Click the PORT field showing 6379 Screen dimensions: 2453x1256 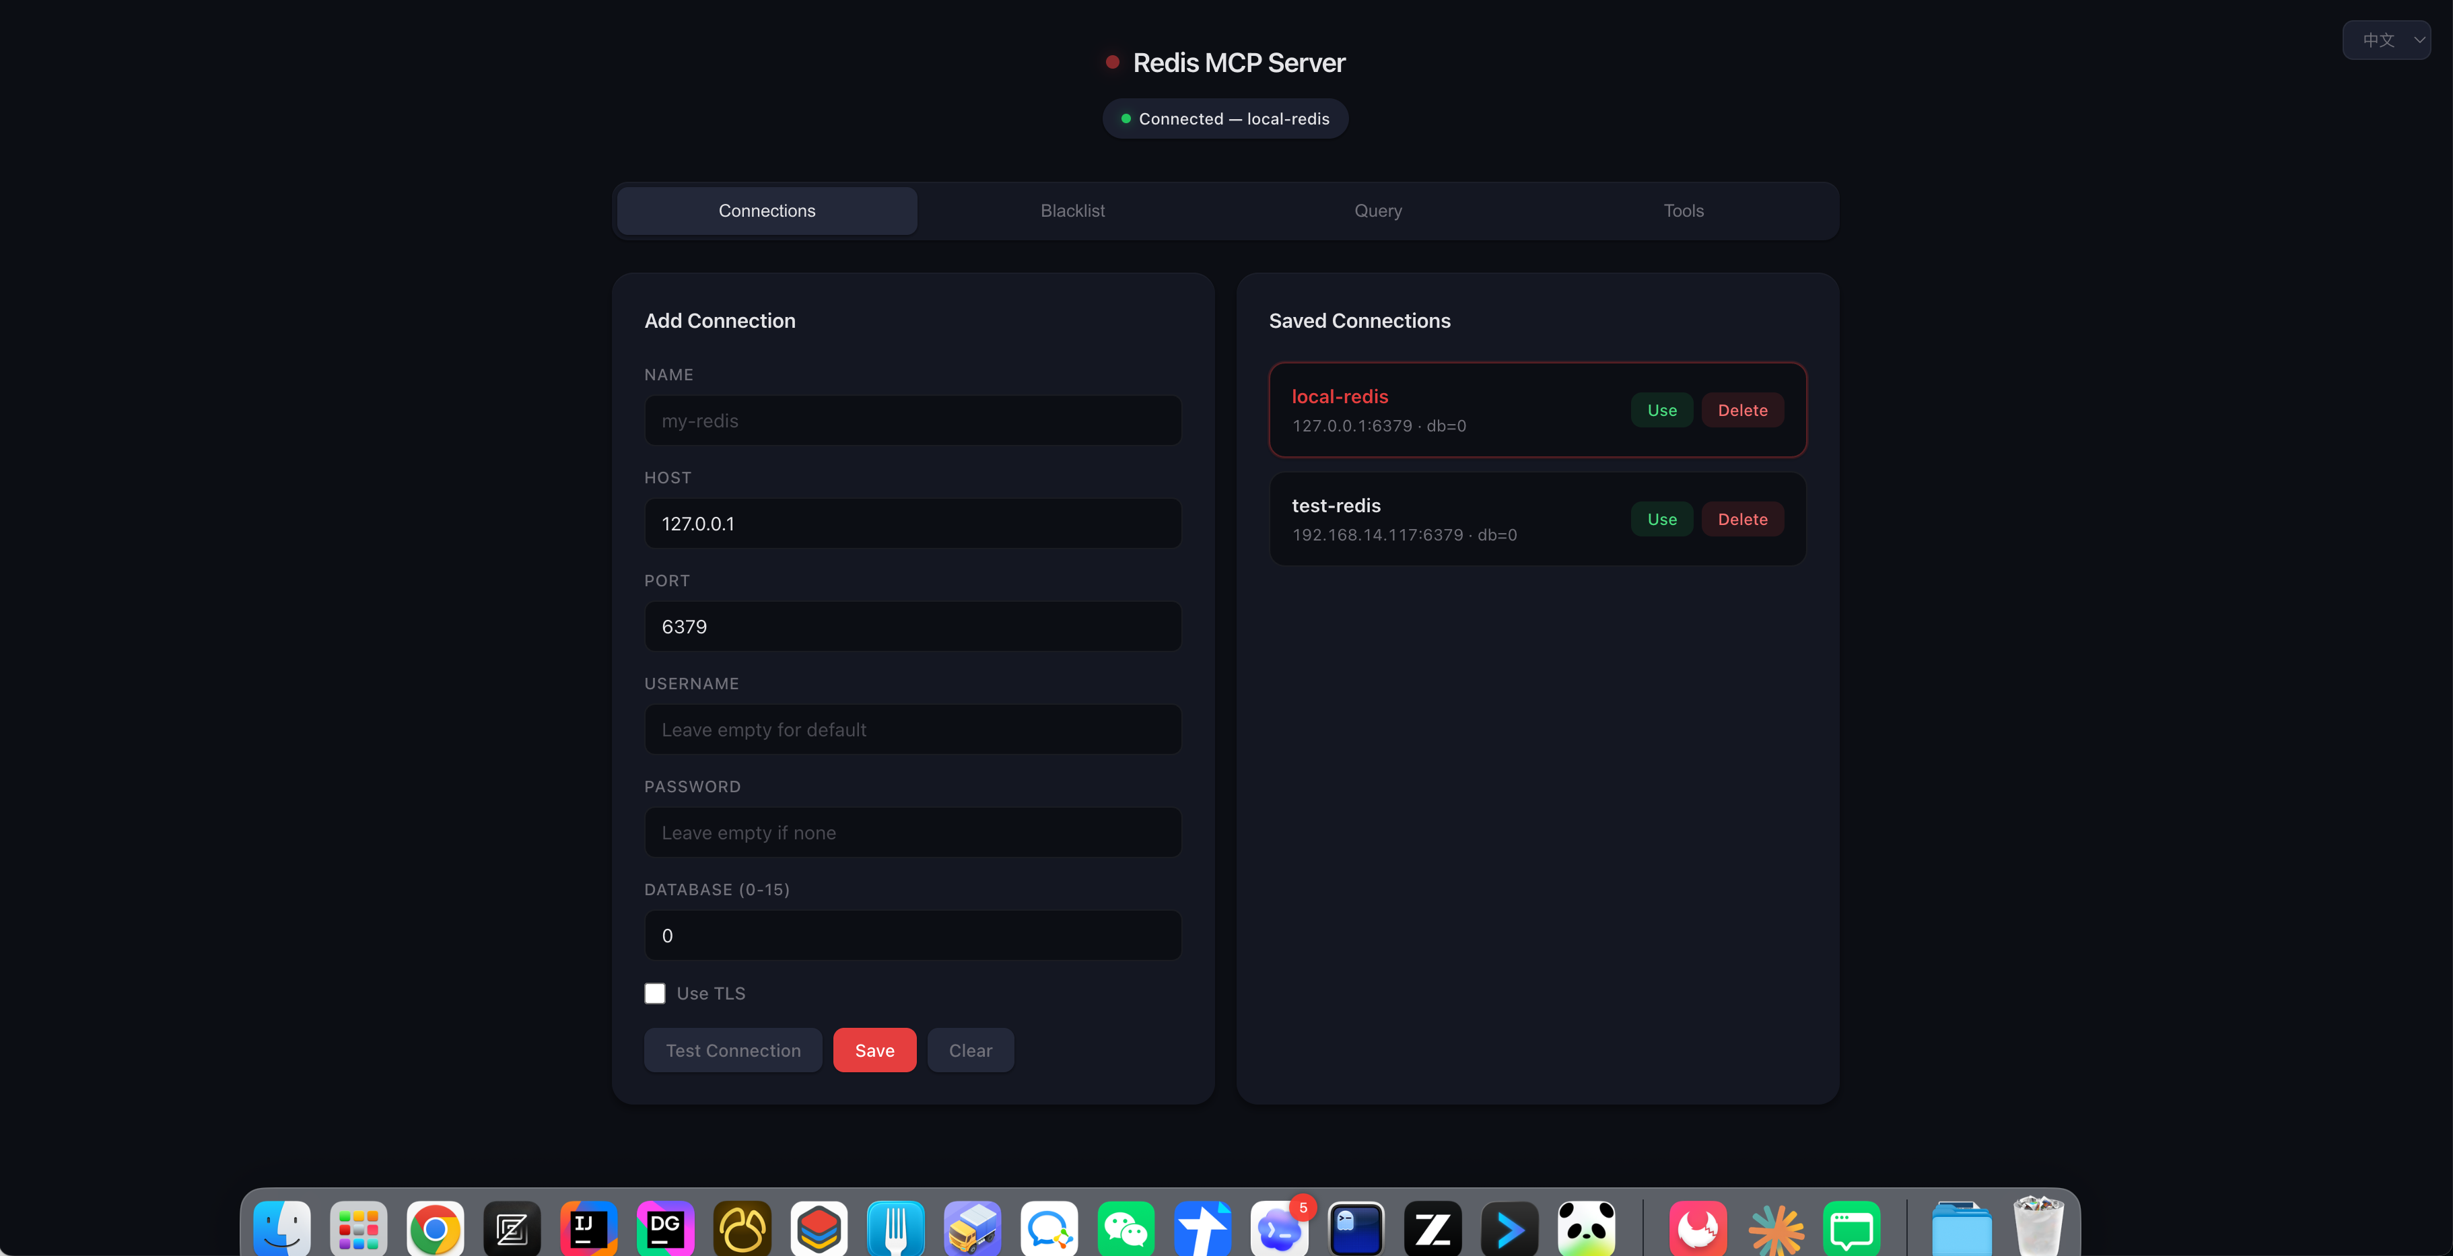pyautogui.click(x=912, y=627)
